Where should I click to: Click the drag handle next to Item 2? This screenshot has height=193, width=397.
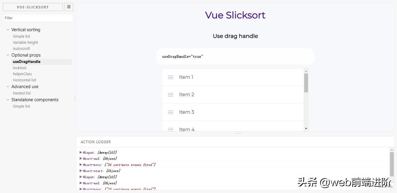coord(171,94)
